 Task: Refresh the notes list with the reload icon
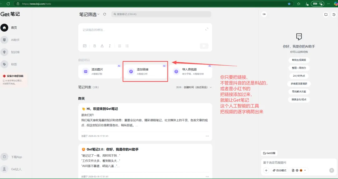point(105,14)
